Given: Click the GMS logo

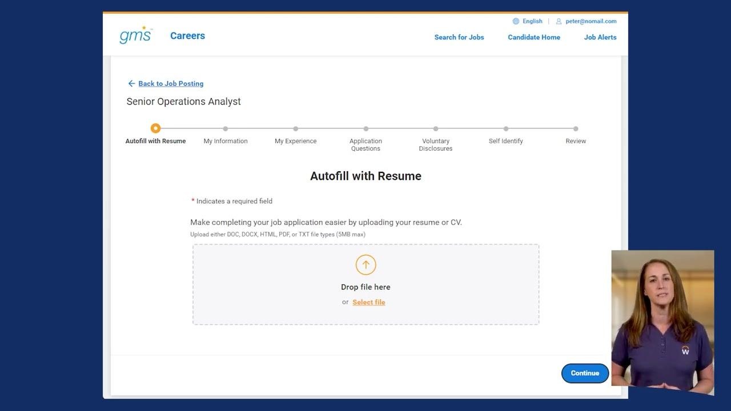Looking at the screenshot, I should pyautogui.click(x=136, y=35).
